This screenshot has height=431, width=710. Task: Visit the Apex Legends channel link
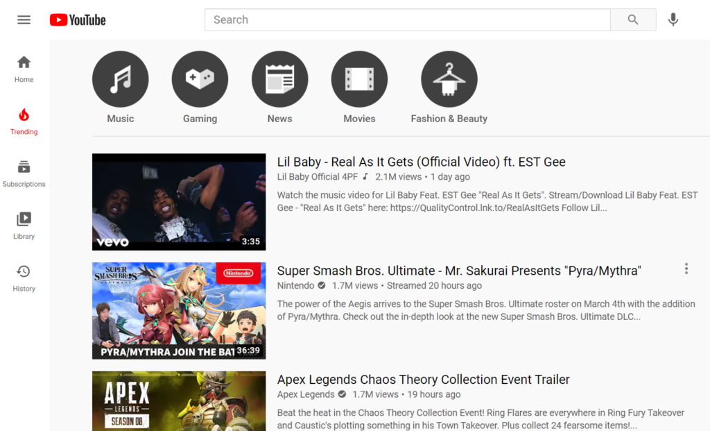(306, 394)
